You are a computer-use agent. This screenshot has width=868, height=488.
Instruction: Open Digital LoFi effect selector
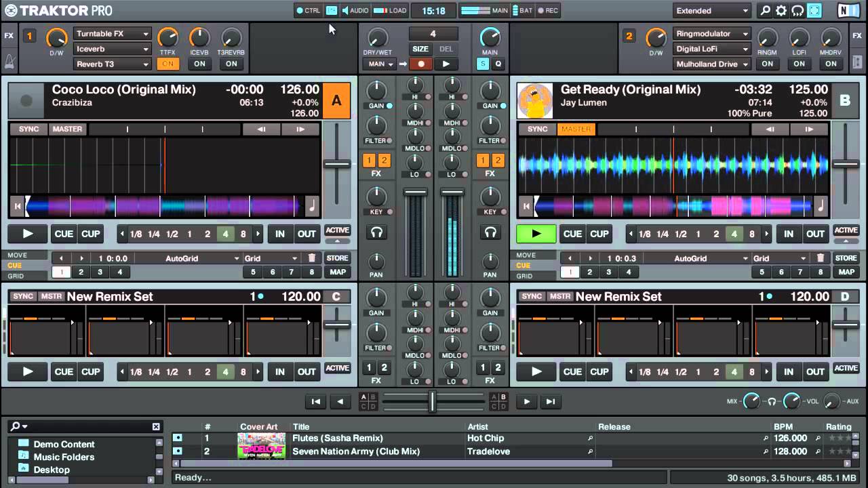[712, 49]
